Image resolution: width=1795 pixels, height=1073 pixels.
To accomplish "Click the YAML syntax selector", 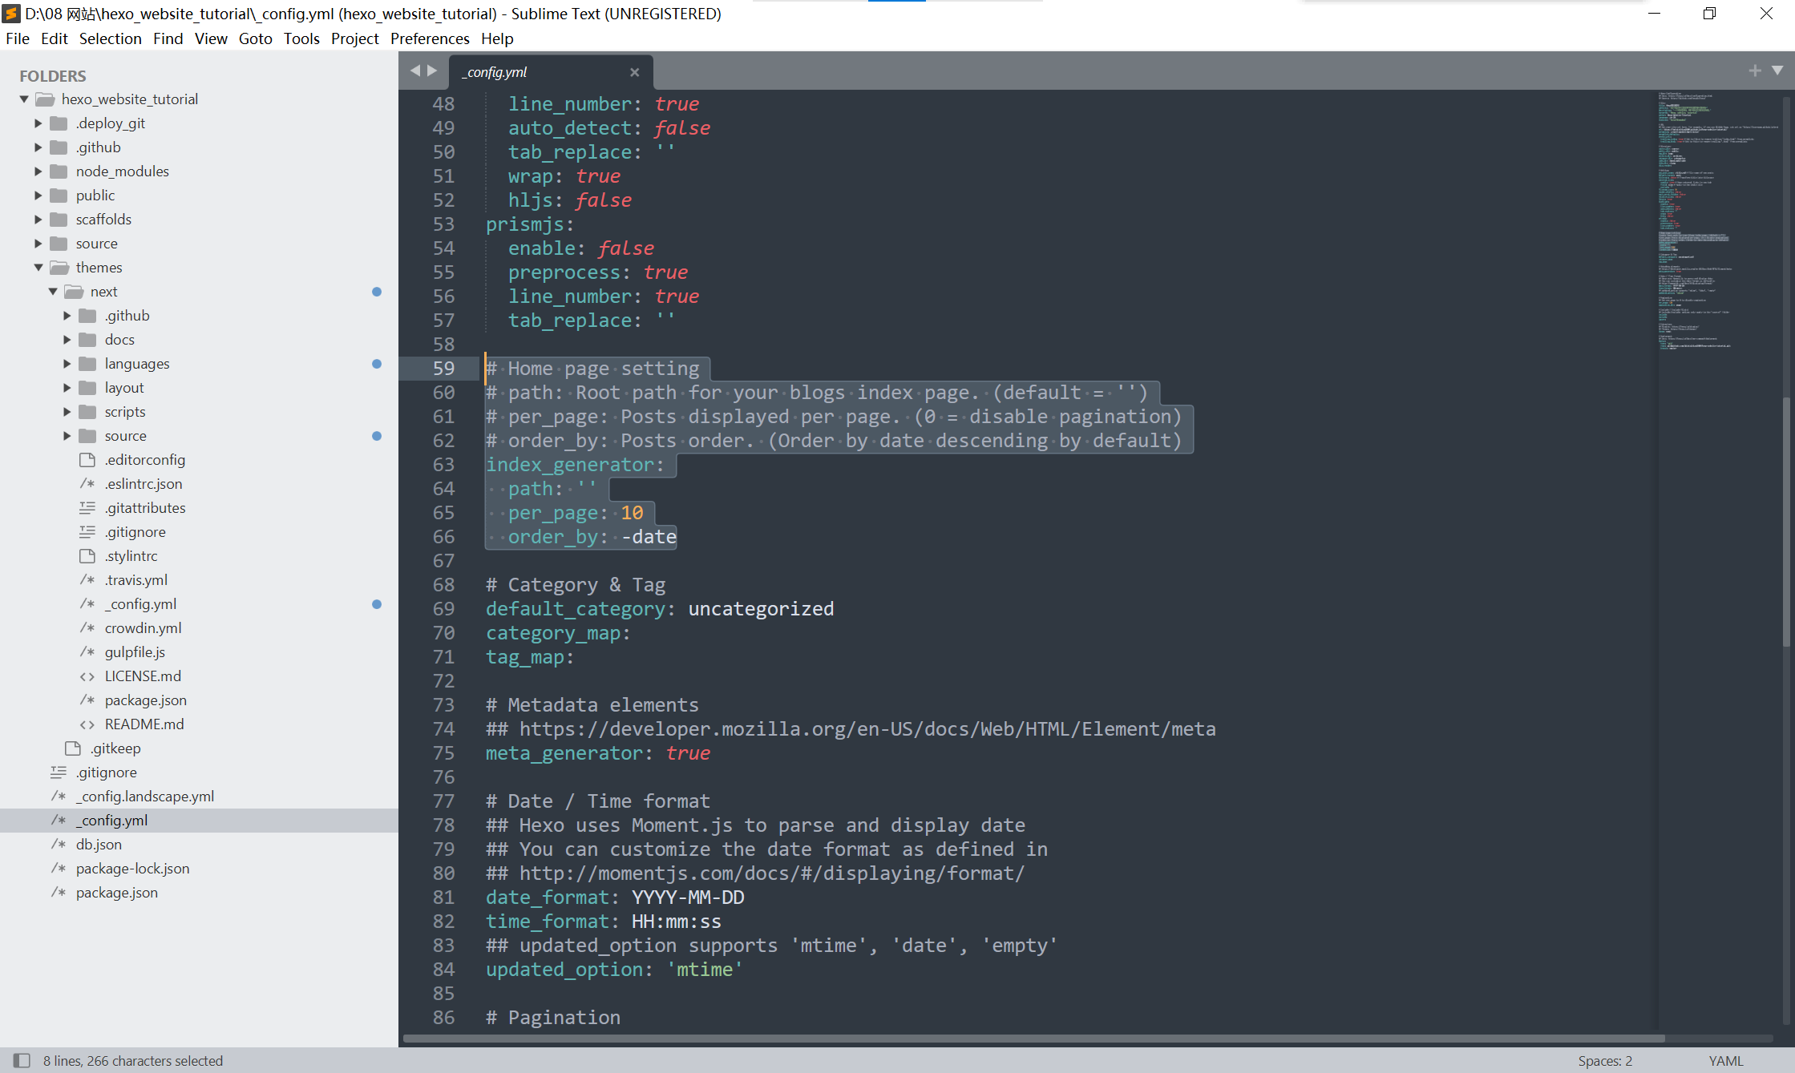I will pos(1725,1060).
